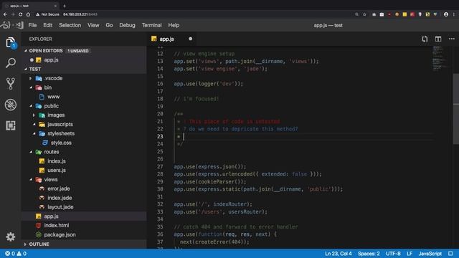Image resolution: width=459 pixels, height=258 pixels.
Task: Select app.js under Open Editors
Action: (51, 60)
